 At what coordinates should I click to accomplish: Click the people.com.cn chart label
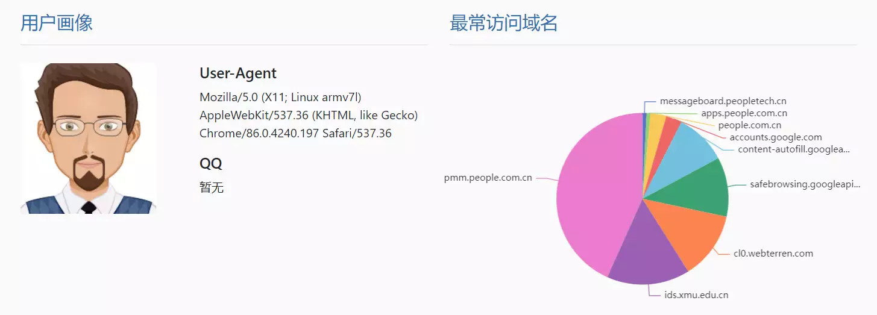tap(750, 125)
